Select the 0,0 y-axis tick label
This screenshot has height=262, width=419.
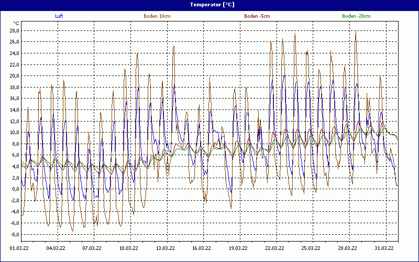15,189
